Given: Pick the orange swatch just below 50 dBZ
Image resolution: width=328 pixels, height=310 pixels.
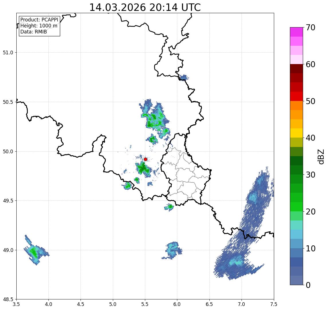Looking at the screenshot, I should click(x=296, y=106).
